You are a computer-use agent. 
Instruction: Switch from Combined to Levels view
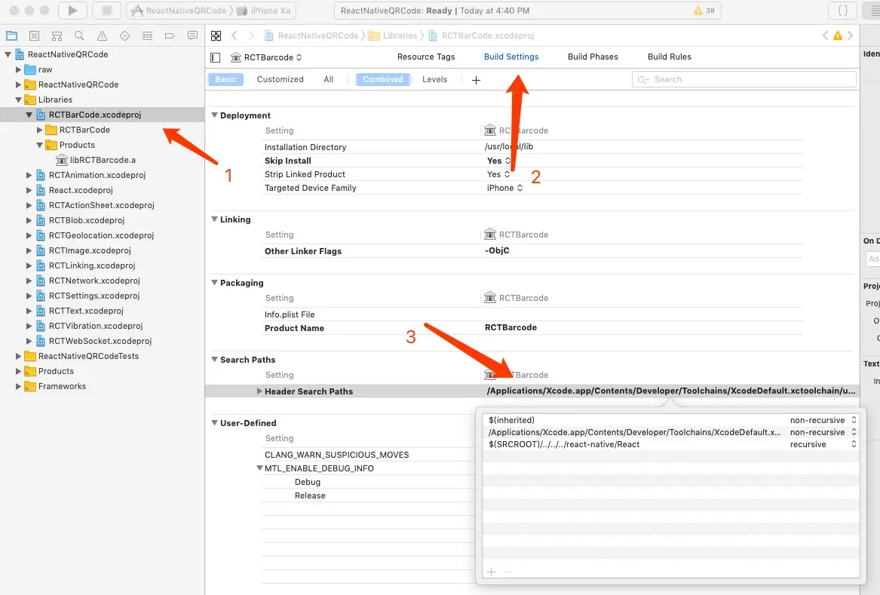tap(435, 79)
